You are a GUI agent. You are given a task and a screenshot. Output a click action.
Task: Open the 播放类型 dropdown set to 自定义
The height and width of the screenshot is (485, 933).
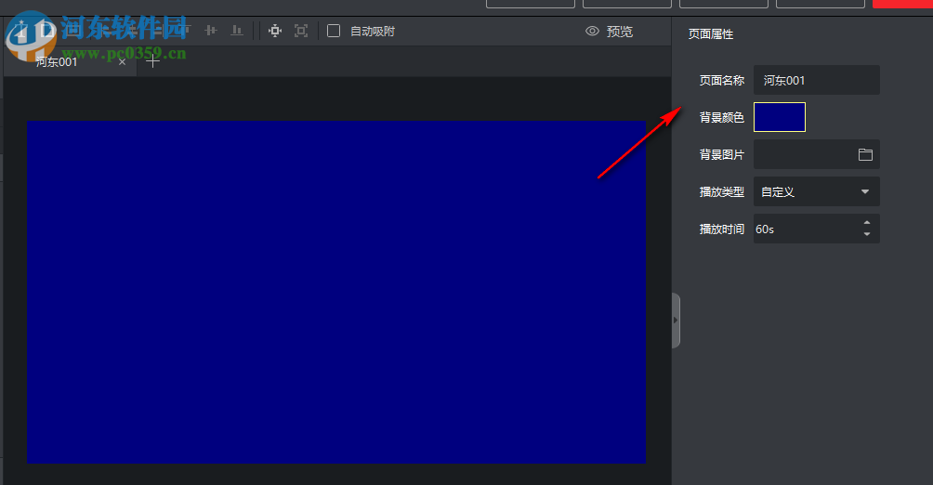(816, 191)
